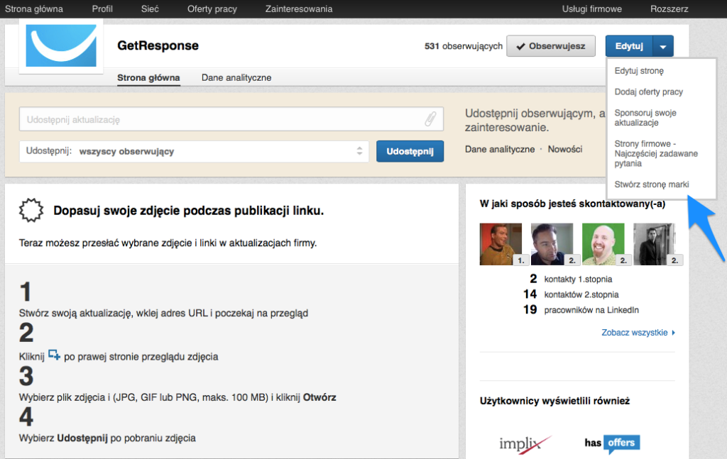Click the GetResponse company name heading
This screenshot has width=727, height=459.
point(158,45)
